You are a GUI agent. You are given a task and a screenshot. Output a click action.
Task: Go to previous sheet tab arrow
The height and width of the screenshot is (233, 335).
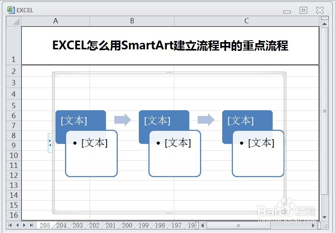pos(17,225)
